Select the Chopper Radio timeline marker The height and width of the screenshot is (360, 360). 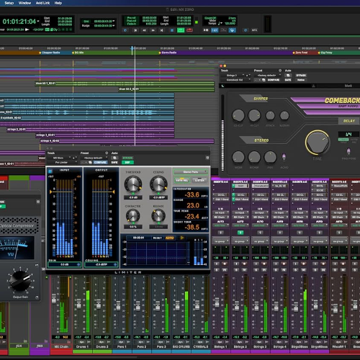(x=50, y=53)
